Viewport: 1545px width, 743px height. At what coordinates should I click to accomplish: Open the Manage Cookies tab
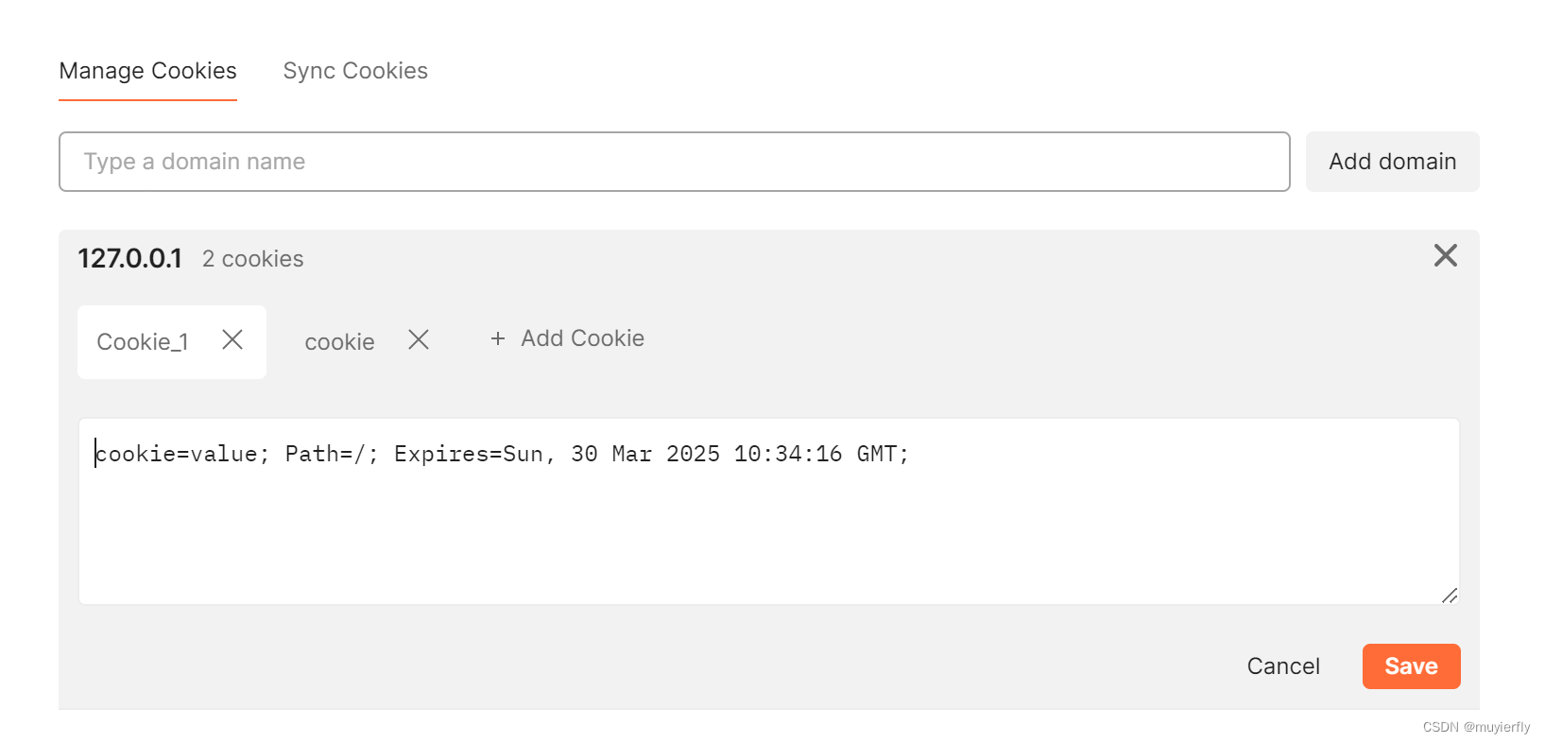point(147,70)
